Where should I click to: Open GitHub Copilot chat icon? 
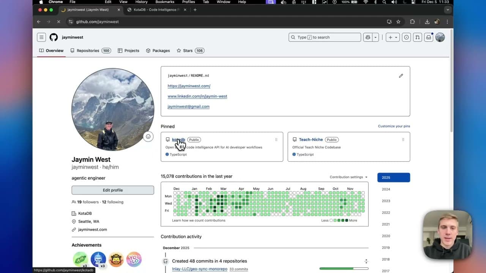368,37
